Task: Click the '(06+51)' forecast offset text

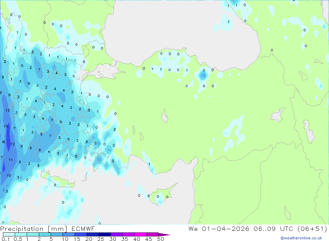Action: click(313, 229)
